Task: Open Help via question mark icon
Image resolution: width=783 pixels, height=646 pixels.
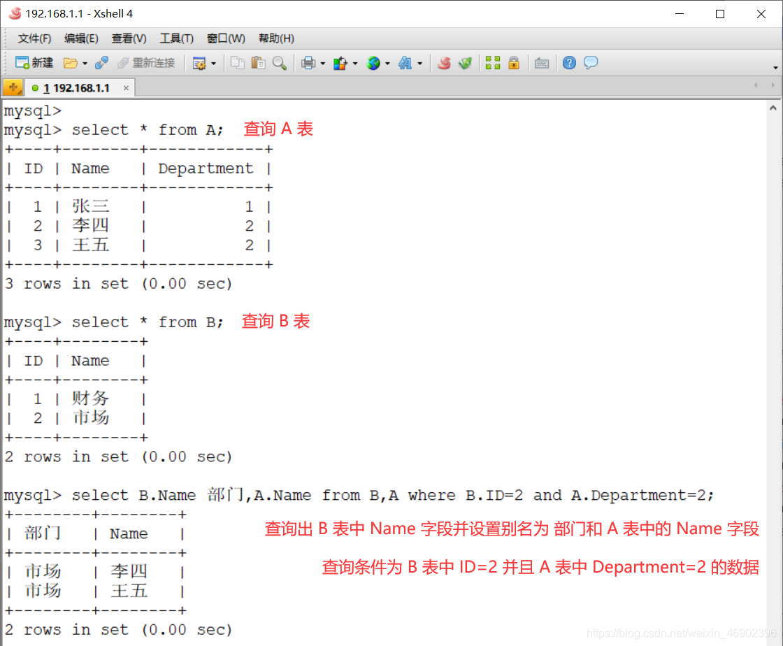Action: (568, 63)
